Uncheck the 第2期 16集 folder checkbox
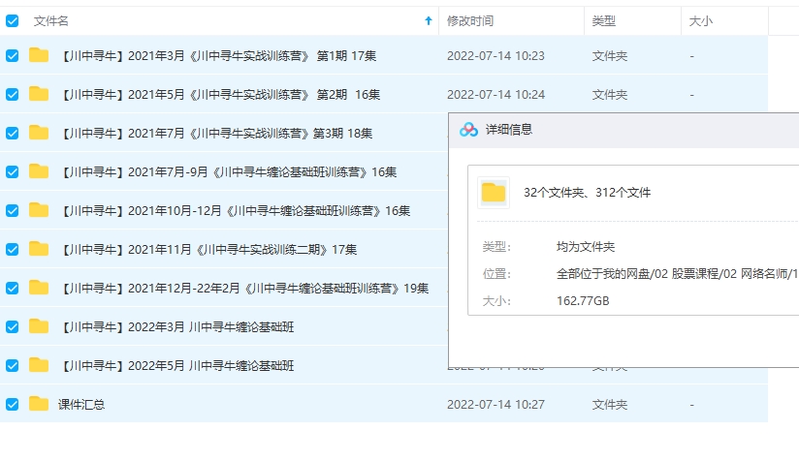 [13, 94]
